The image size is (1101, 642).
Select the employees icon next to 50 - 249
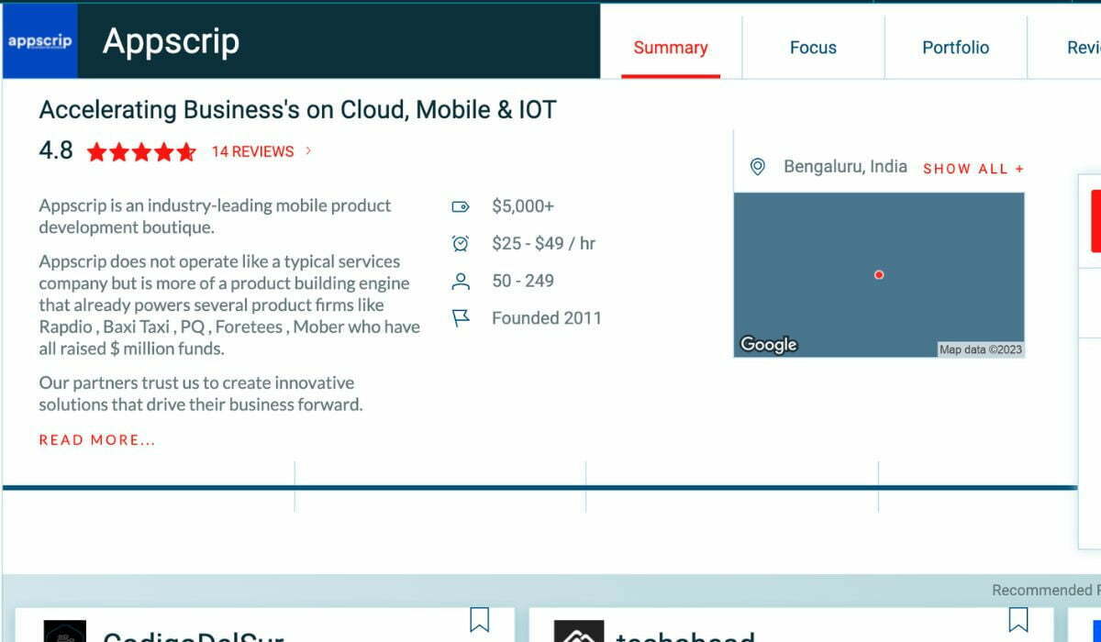461,281
